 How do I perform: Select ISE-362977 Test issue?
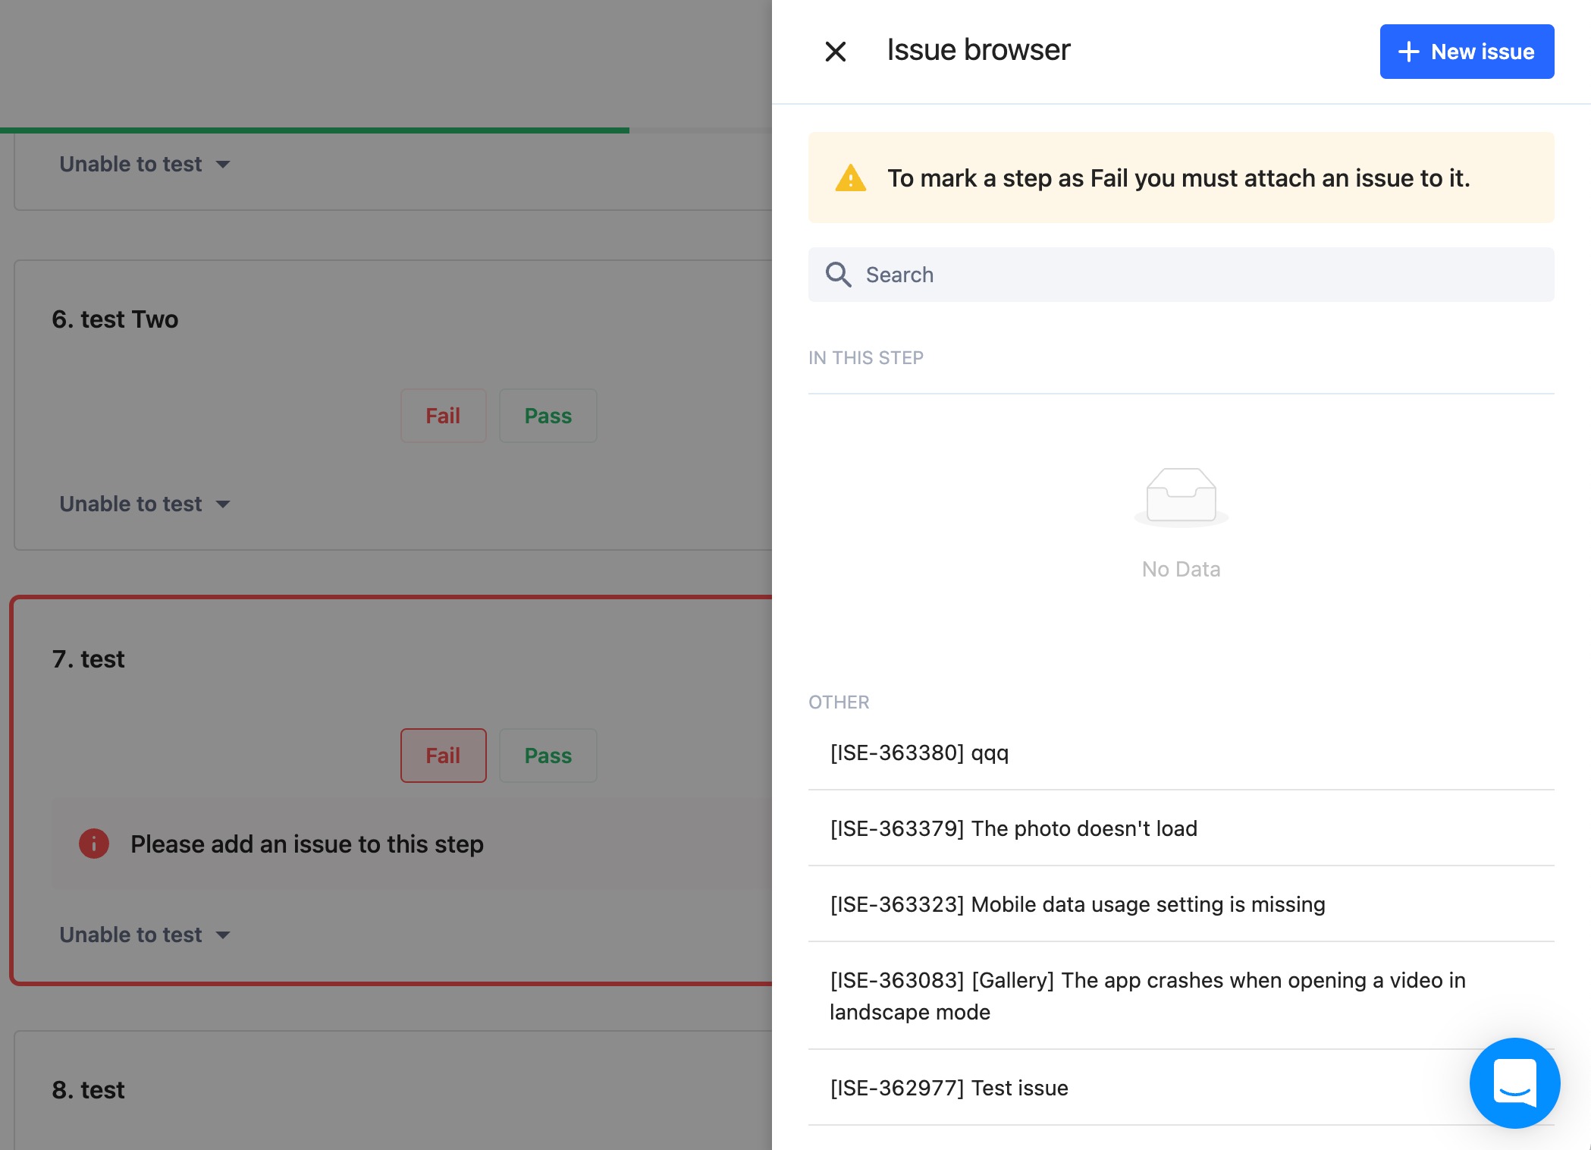tap(949, 1088)
